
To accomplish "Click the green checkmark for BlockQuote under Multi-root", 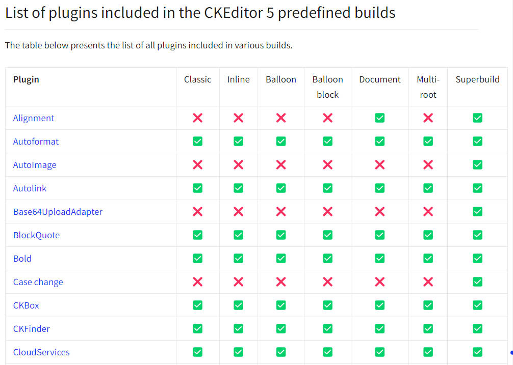I will tap(428, 235).
